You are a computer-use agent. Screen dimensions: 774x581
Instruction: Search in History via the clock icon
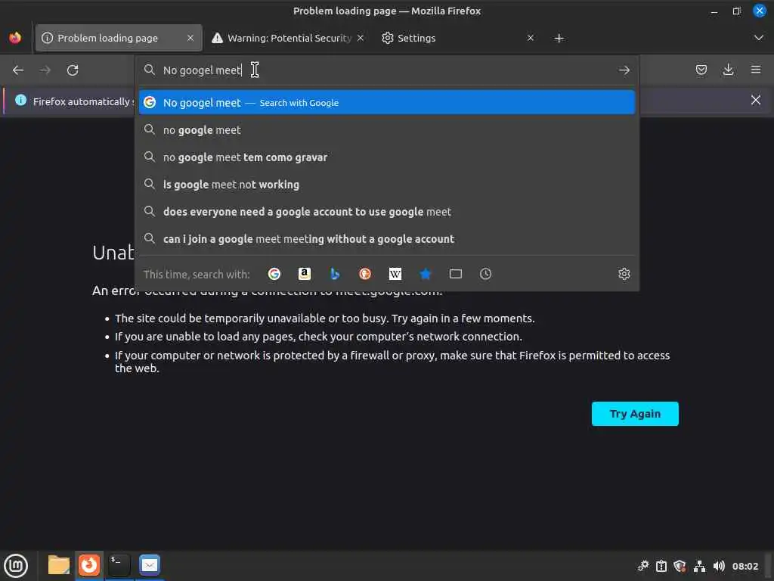[486, 274]
